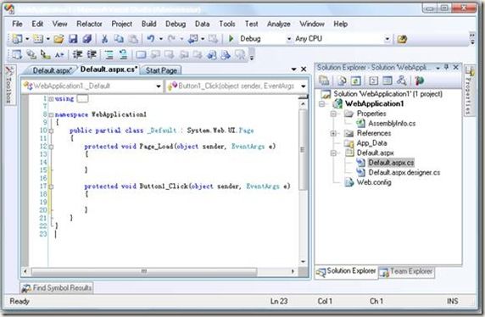This screenshot has height=317, width=485.
Task: Switch to the Start Page tab
Action: [x=161, y=70]
